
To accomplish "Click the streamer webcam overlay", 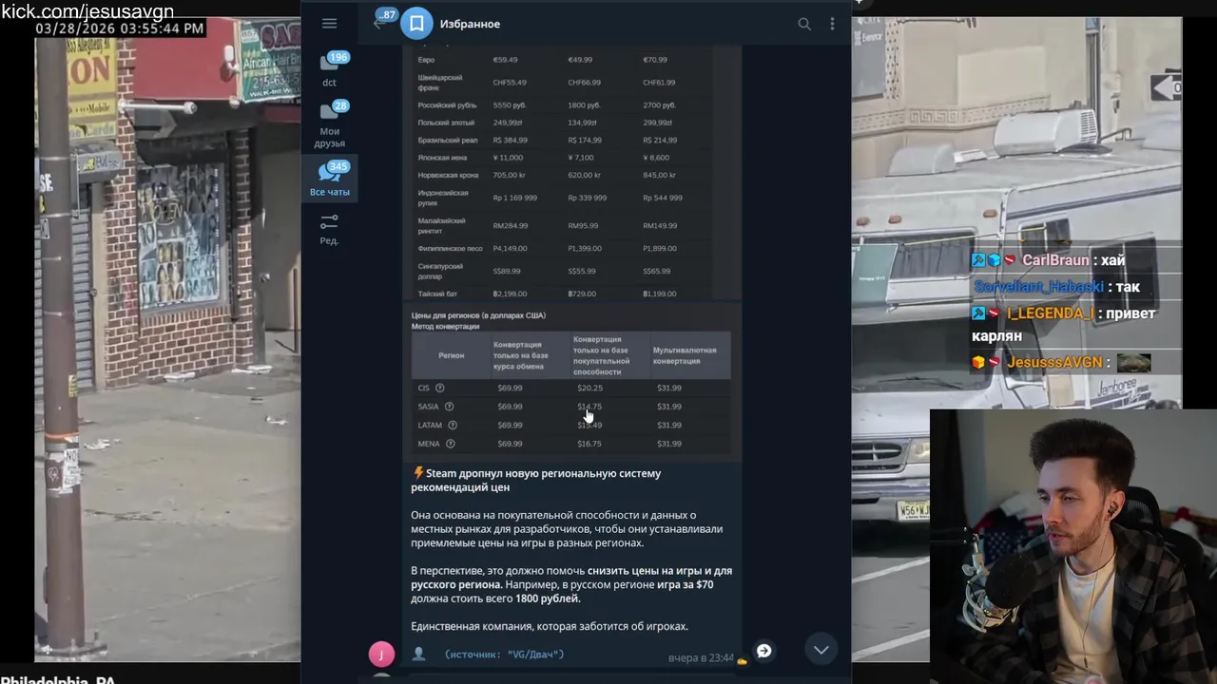I will [1072, 546].
